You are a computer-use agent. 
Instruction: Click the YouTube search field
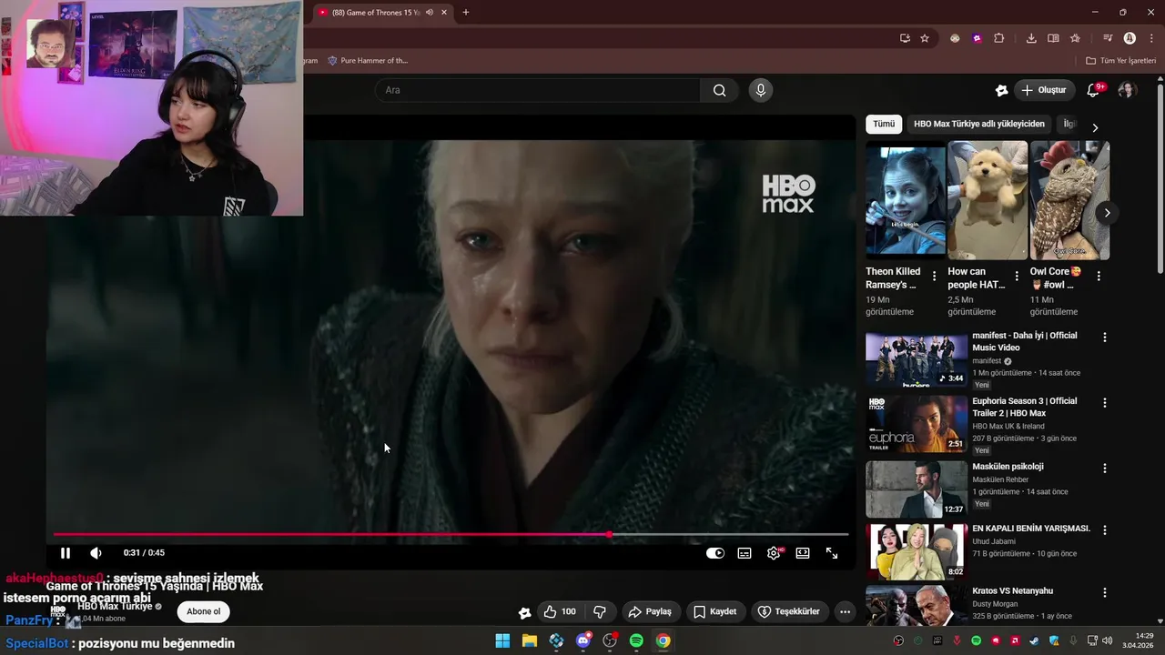coord(537,90)
